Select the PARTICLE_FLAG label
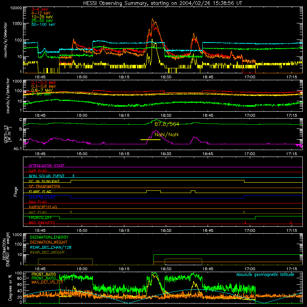The width and height of the screenshot is (307, 307). coord(43,207)
